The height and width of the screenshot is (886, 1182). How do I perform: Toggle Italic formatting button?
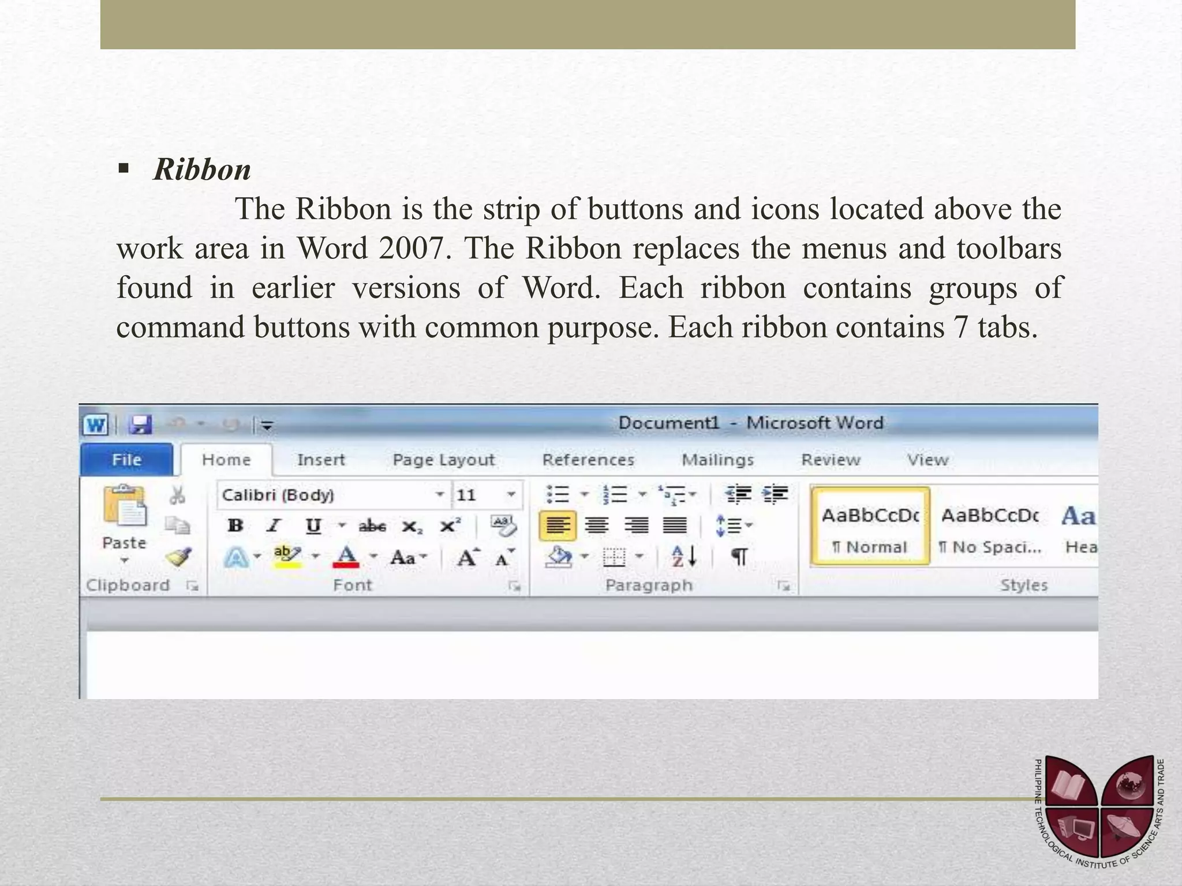[x=274, y=525]
